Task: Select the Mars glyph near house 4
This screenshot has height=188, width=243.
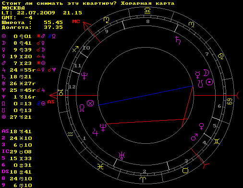Action: pyautogui.click(x=194, y=137)
